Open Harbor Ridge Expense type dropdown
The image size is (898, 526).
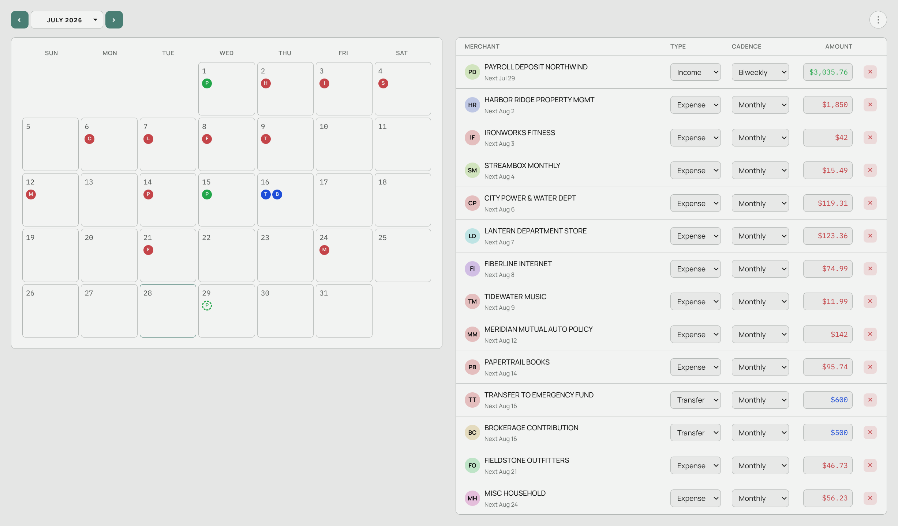tap(695, 105)
